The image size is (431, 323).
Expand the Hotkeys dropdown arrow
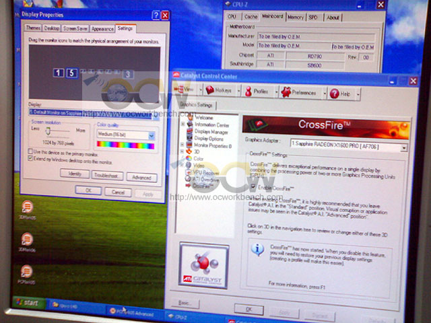(x=238, y=91)
